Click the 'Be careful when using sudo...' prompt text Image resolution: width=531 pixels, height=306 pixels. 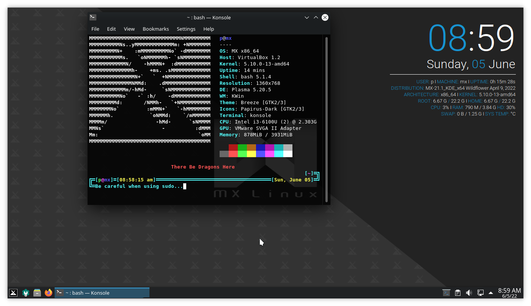point(139,186)
